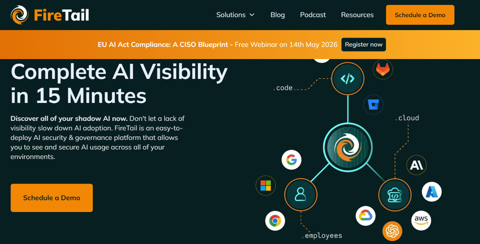Click the Complete AI Visibility heading
Image resolution: width=480 pixels, height=244 pixels.
[119, 73]
